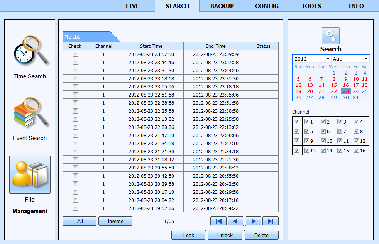Open Event Search books icon
The width and height of the screenshot is (379, 244).
[x=31, y=112]
